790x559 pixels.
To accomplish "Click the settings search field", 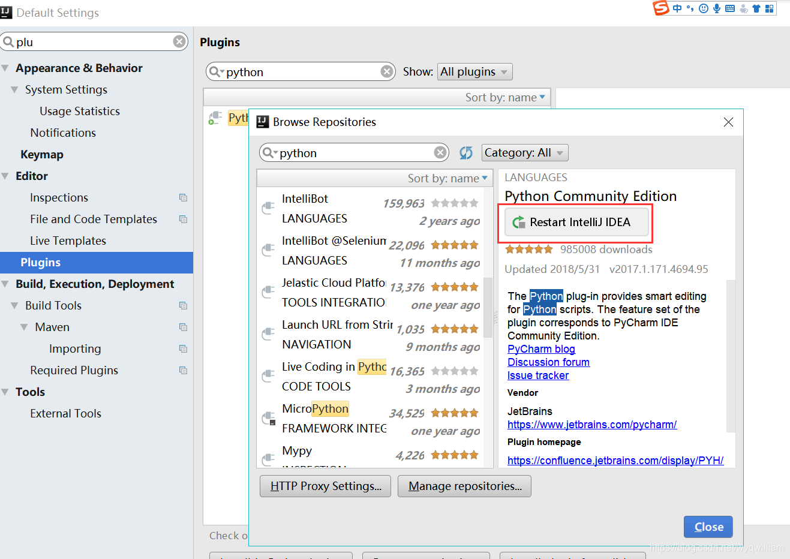I will tap(94, 41).
